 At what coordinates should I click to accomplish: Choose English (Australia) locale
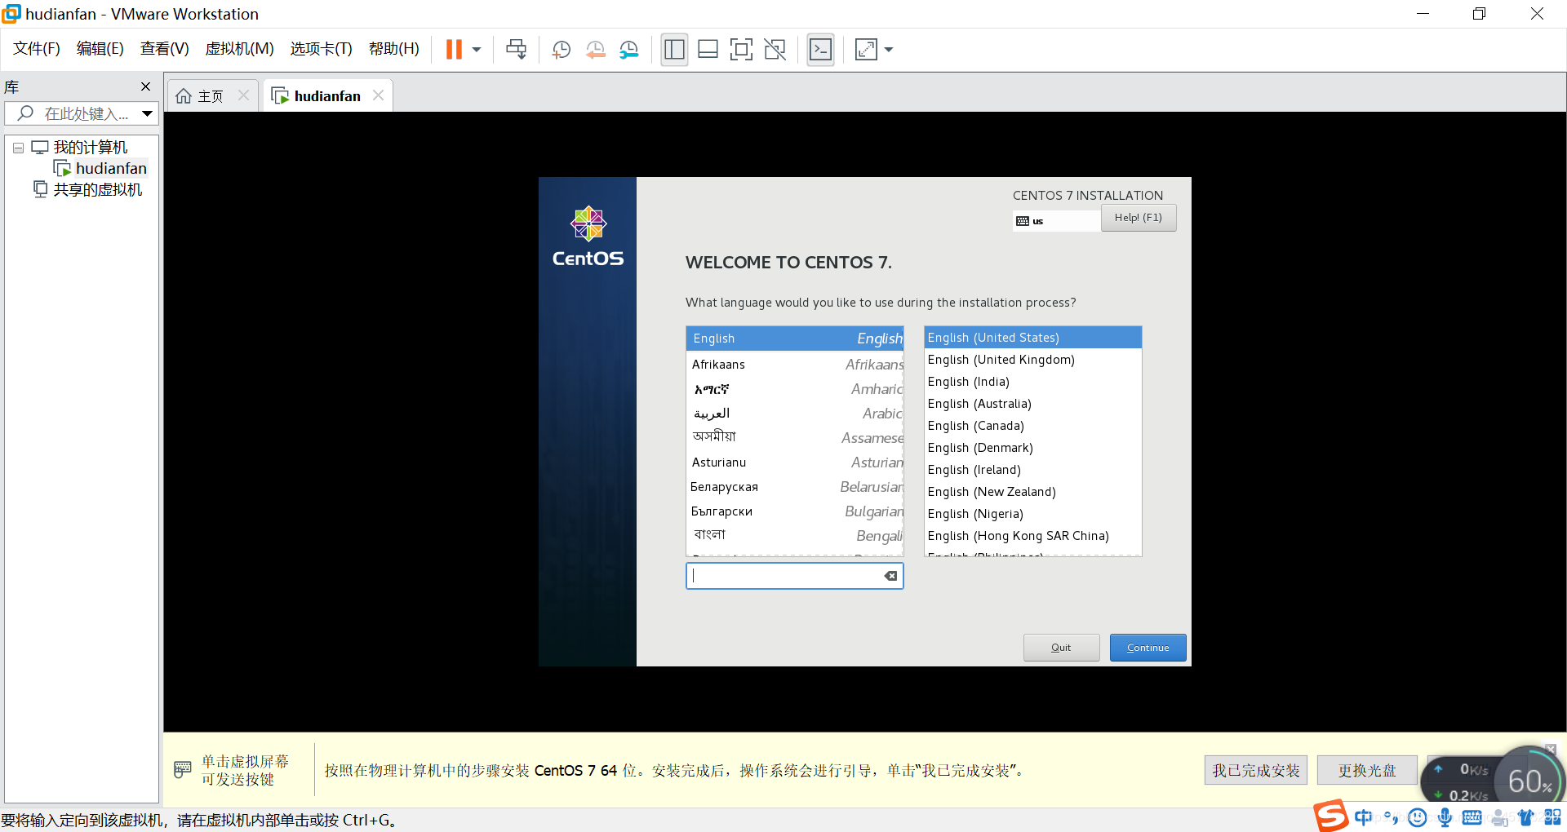pyautogui.click(x=1032, y=404)
